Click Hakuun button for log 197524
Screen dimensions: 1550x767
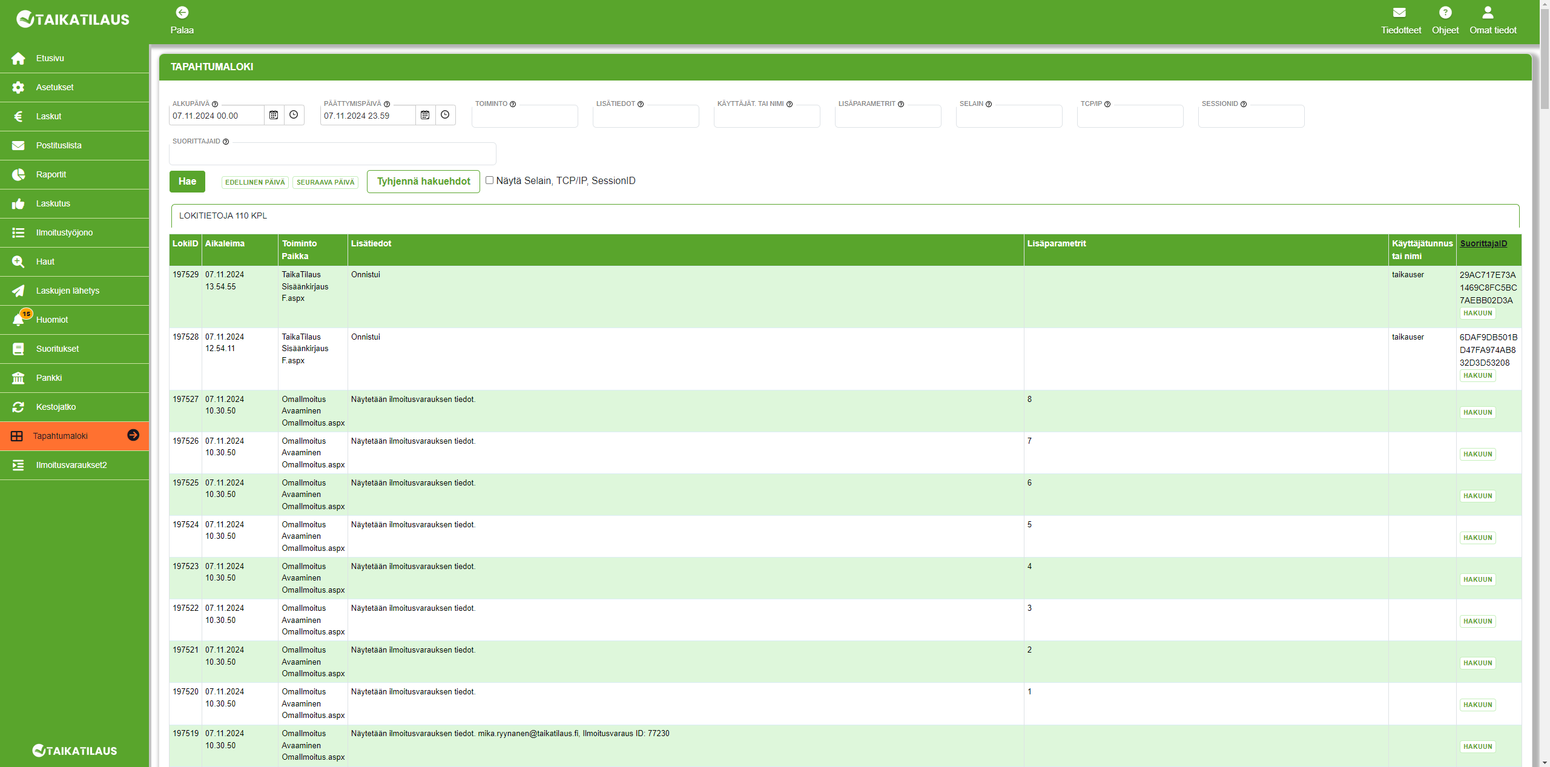(x=1477, y=538)
